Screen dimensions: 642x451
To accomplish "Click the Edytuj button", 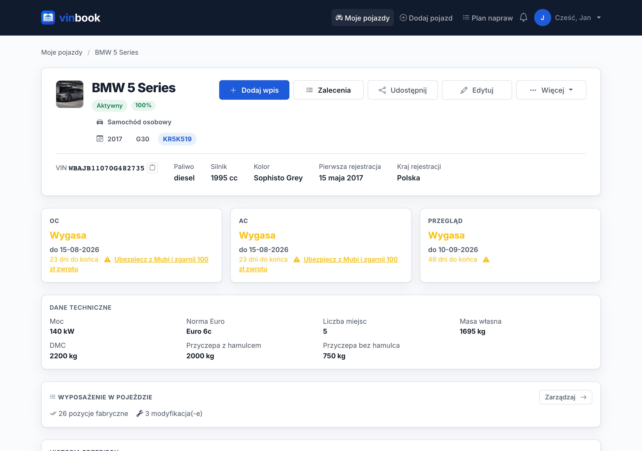I will (x=476, y=90).
